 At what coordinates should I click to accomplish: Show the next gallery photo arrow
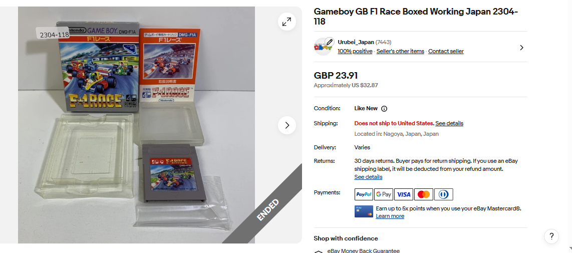click(287, 125)
